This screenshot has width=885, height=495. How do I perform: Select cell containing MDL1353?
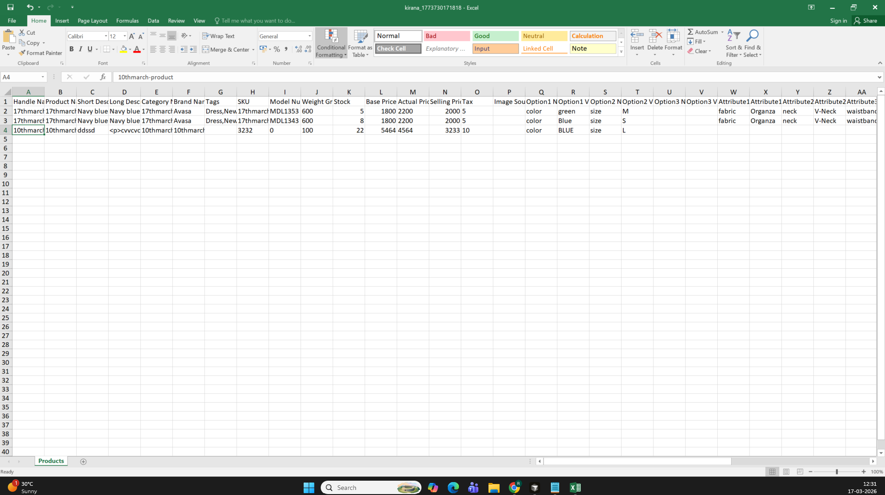click(x=285, y=111)
